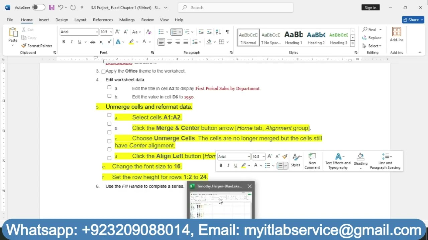Click the Share button

tap(413, 20)
